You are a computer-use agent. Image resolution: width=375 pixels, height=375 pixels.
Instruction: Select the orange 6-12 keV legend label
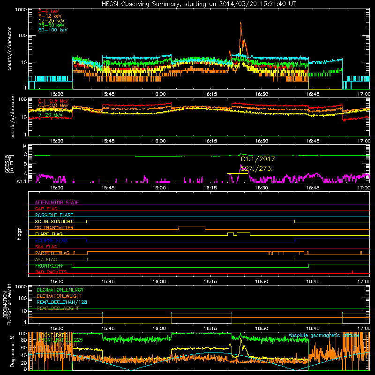(50, 16)
